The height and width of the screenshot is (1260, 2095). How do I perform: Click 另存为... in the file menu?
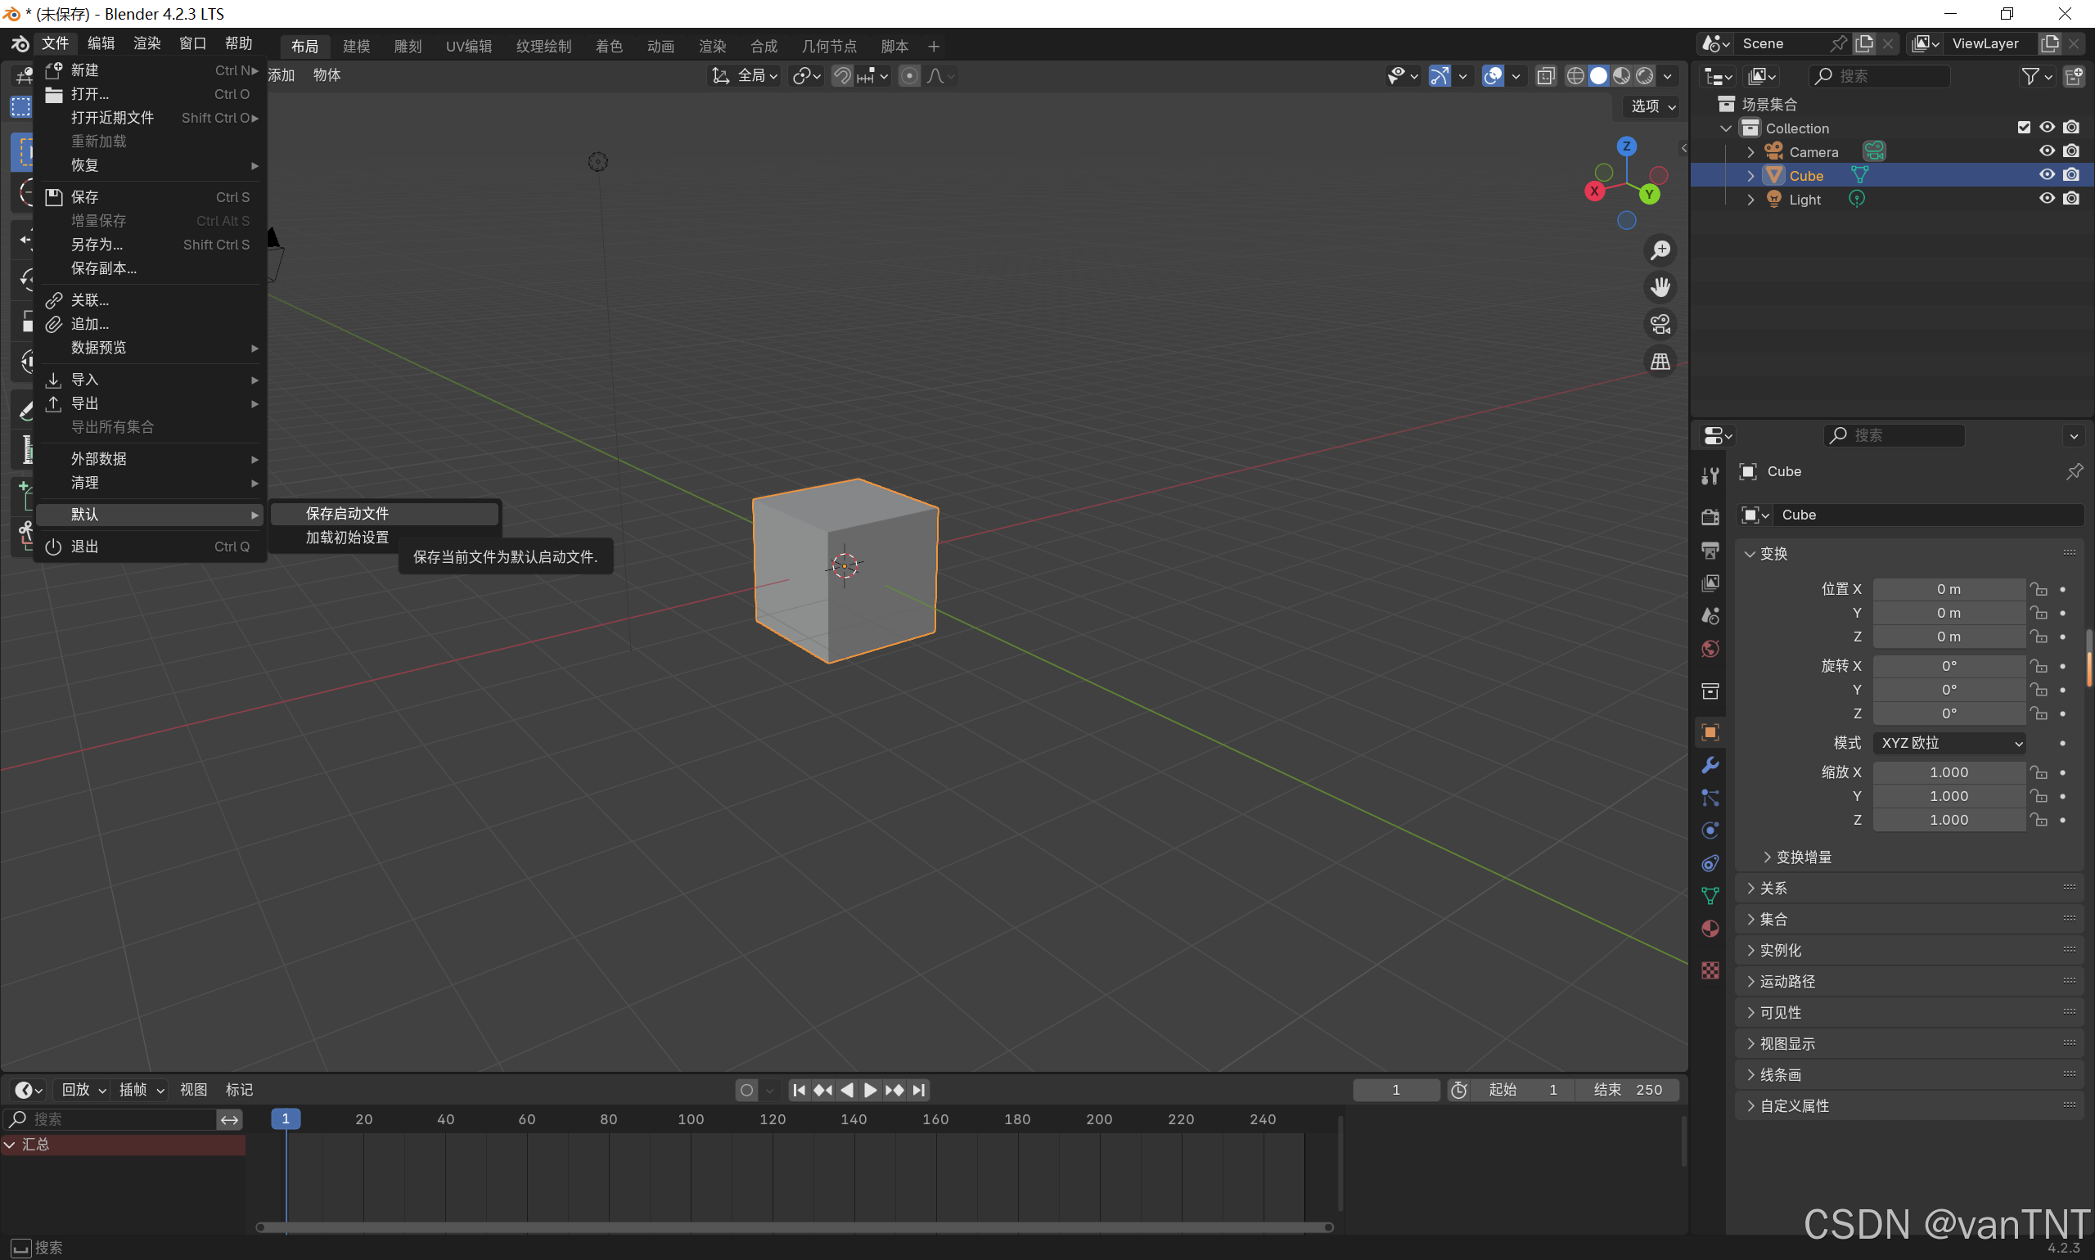pyautogui.click(x=97, y=245)
